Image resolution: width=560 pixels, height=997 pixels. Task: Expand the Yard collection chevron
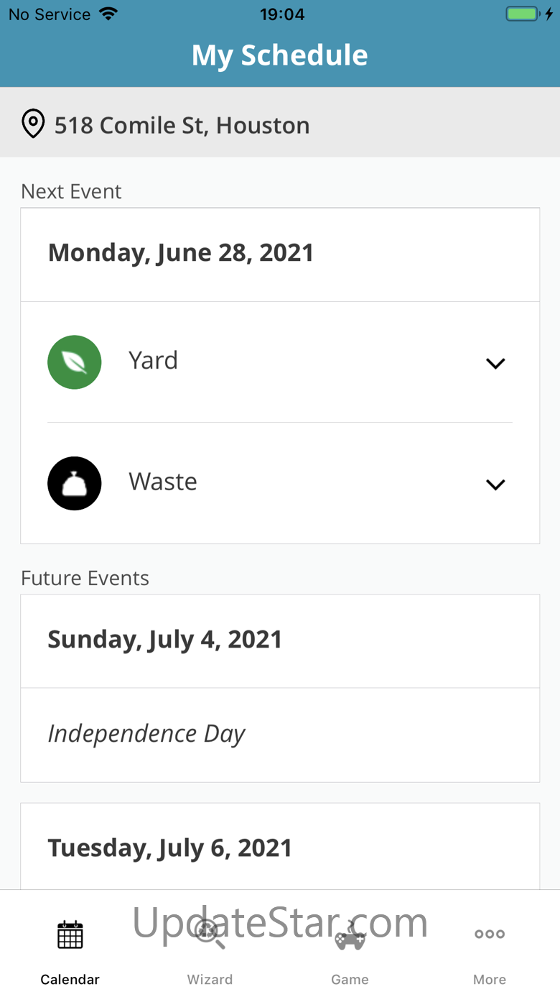point(495,364)
